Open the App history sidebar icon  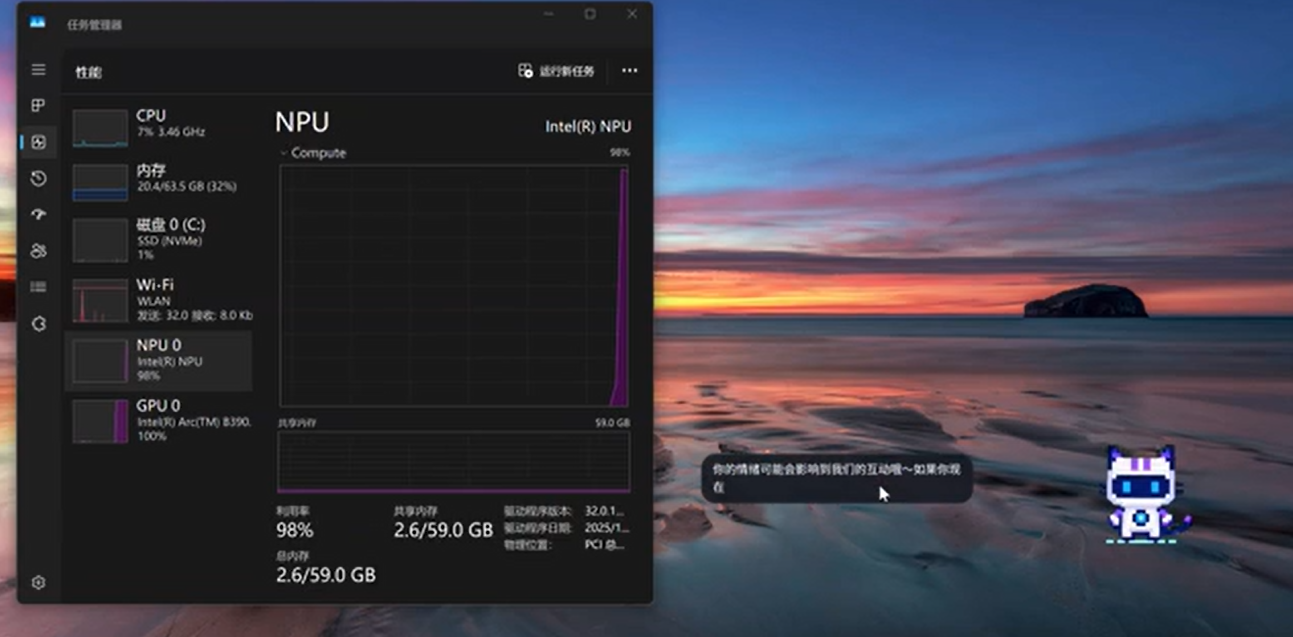pyautogui.click(x=39, y=178)
